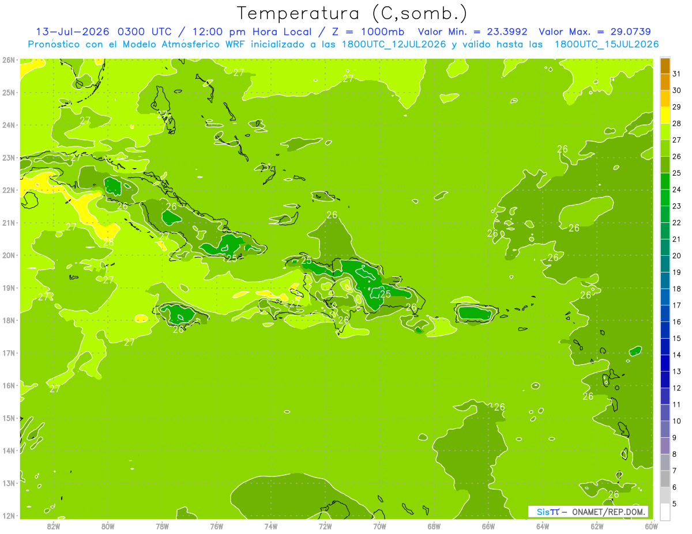The image size is (692, 534).
Task: Click the dark blue swatch between 13 and 14
Action: point(665,363)
